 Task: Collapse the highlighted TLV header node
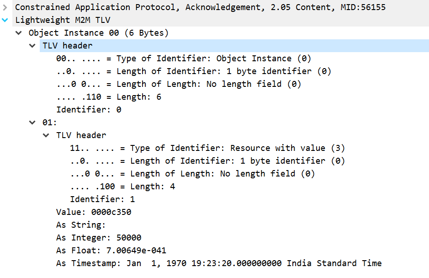pos(32,45)
